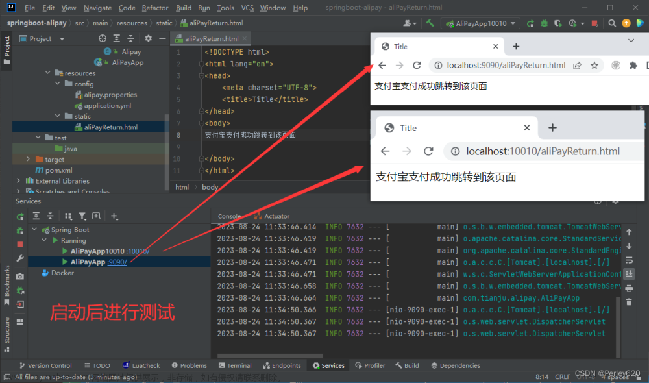Click Collapse All icon in Project panel
This screenshot has height=383, width=649.
131,38
